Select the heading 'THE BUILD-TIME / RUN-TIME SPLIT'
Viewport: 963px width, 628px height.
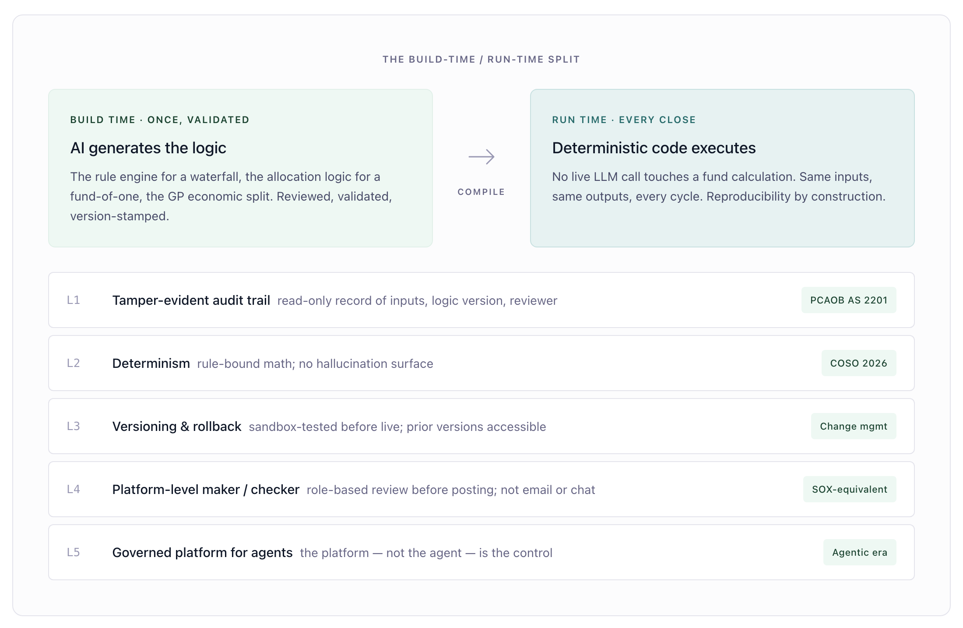tap(481, 60)
